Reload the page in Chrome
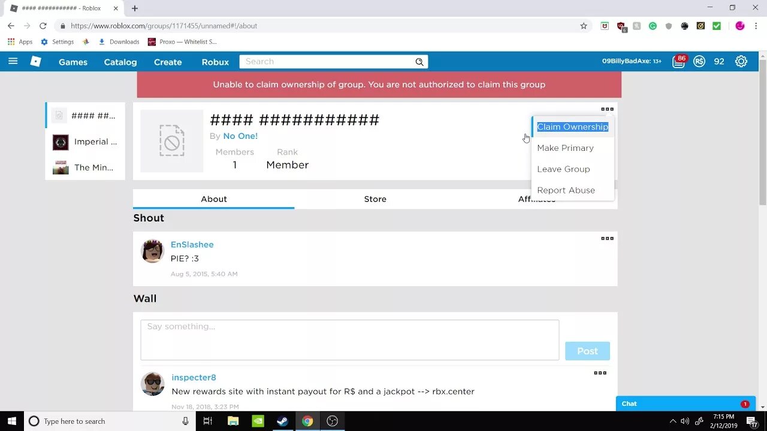The width and height of the screenshot is (767, 431). (43, 26)
